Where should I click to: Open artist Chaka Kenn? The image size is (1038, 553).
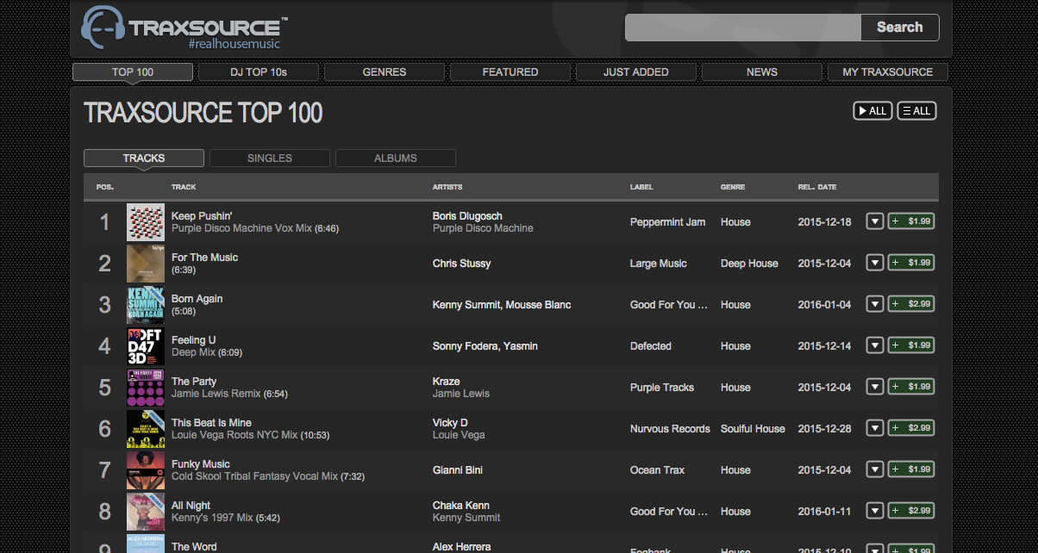[x=461, y=506]
